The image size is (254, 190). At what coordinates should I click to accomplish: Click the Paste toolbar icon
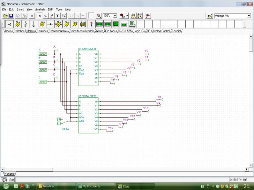(24, 16)
